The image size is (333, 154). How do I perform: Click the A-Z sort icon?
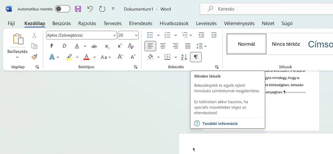[x=184, y=57]
